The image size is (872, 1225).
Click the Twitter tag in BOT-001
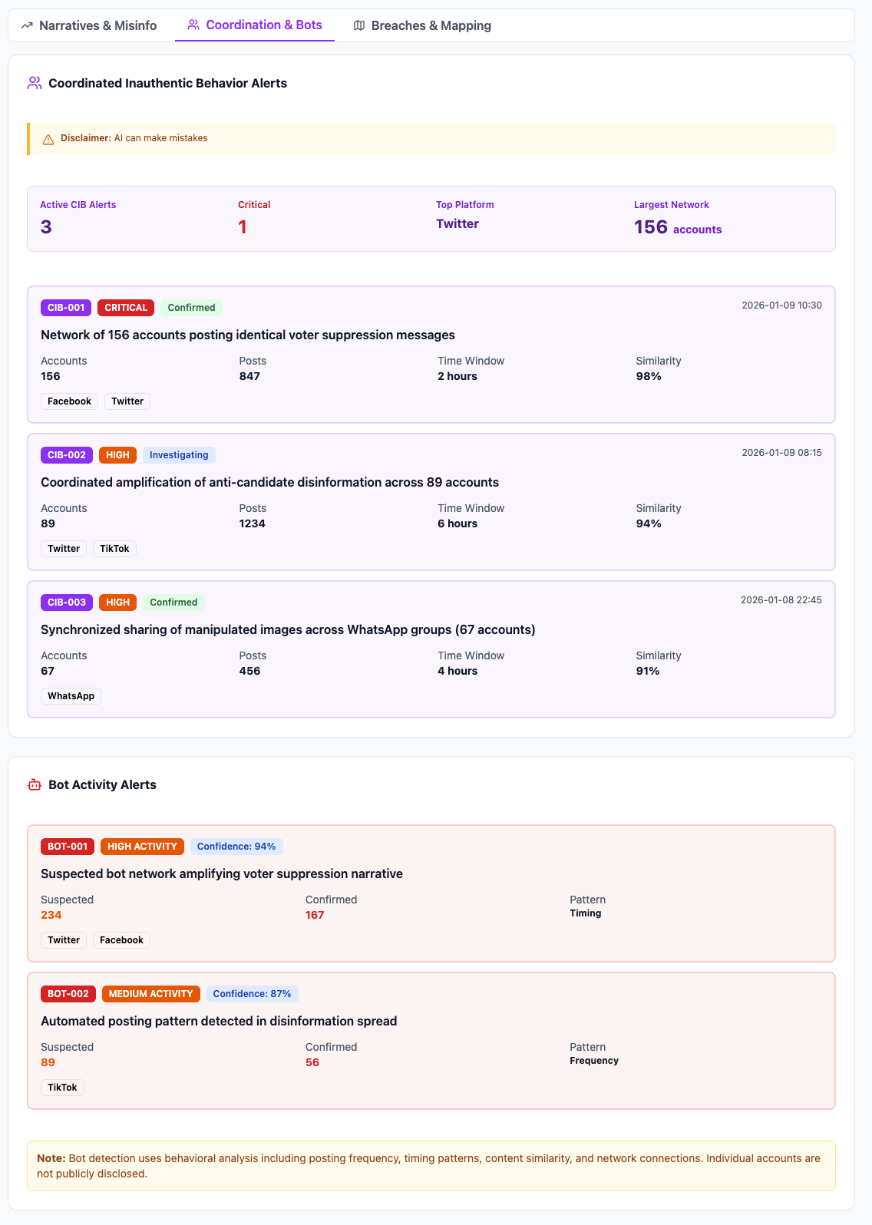click(x=64, y=940)
